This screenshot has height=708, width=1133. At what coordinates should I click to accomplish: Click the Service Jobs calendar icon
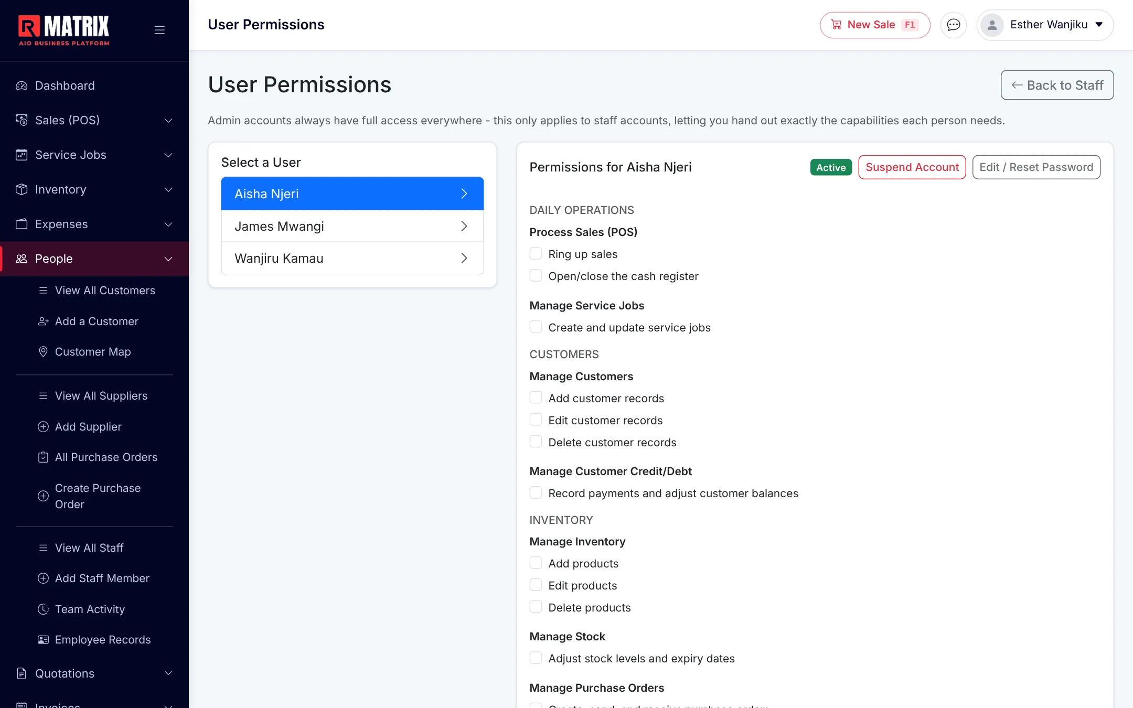22,155
